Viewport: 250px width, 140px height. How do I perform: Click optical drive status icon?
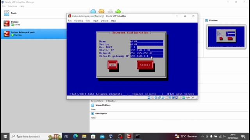point(152,98)
